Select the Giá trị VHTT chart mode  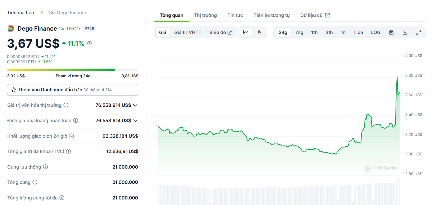[188, 32]
